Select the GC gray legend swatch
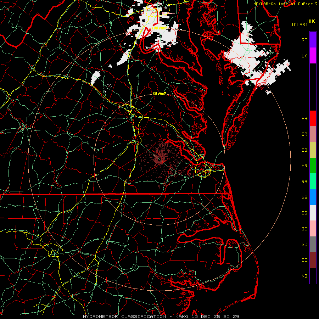Viewport: 319px width, 319px height. pos(313,244)
